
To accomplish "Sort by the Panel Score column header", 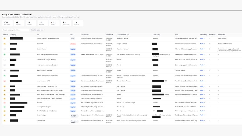I will [212, 35].
